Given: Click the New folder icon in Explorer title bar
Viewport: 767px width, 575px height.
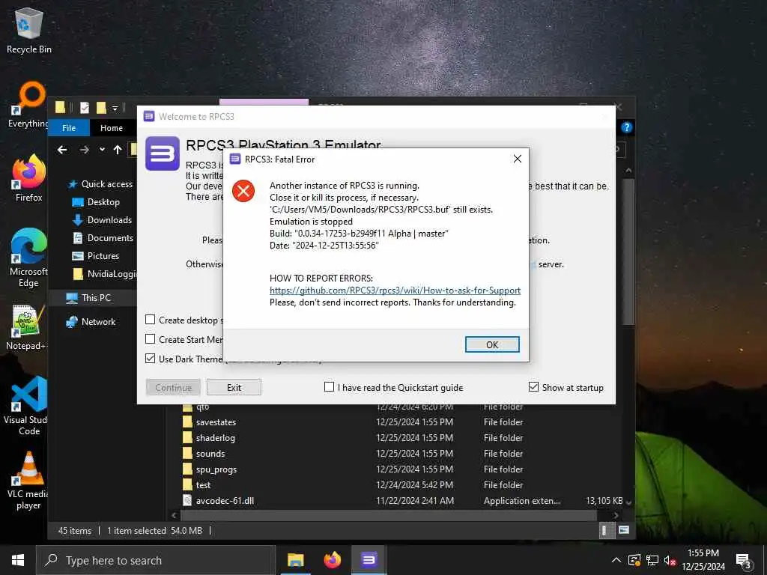Looking at the screenshot, I should 101,108.
